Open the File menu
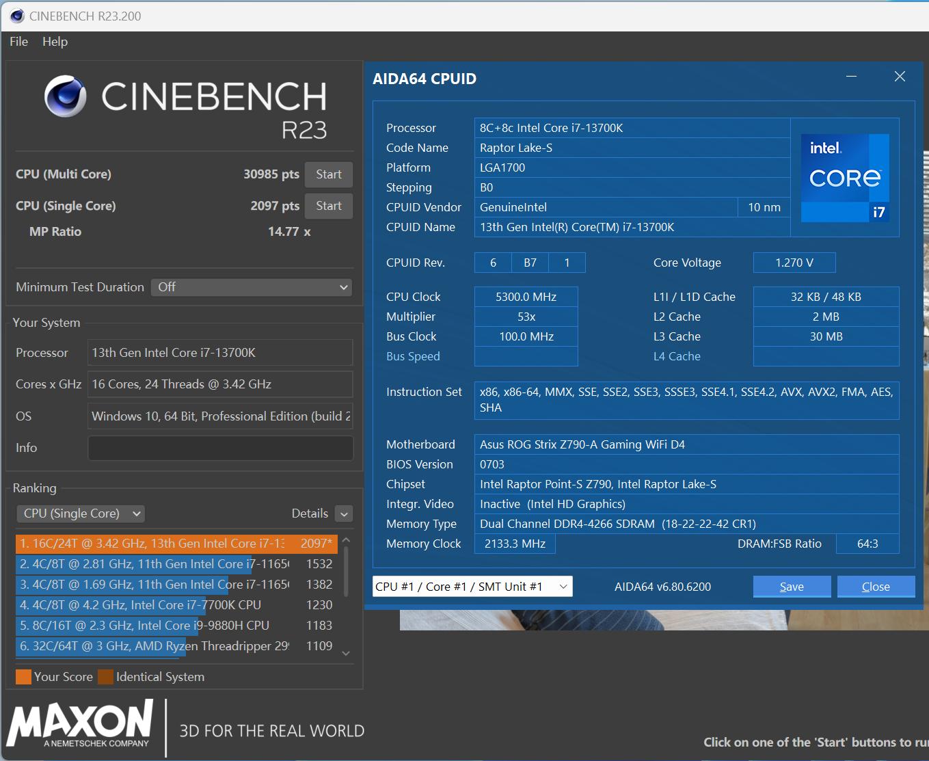The image size is (929, 761). click(18, 42)
